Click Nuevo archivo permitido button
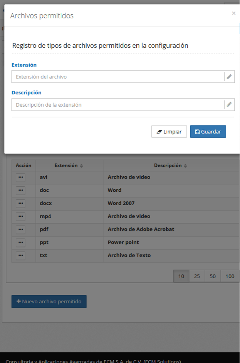240x363 pixels. click(49, 301)
